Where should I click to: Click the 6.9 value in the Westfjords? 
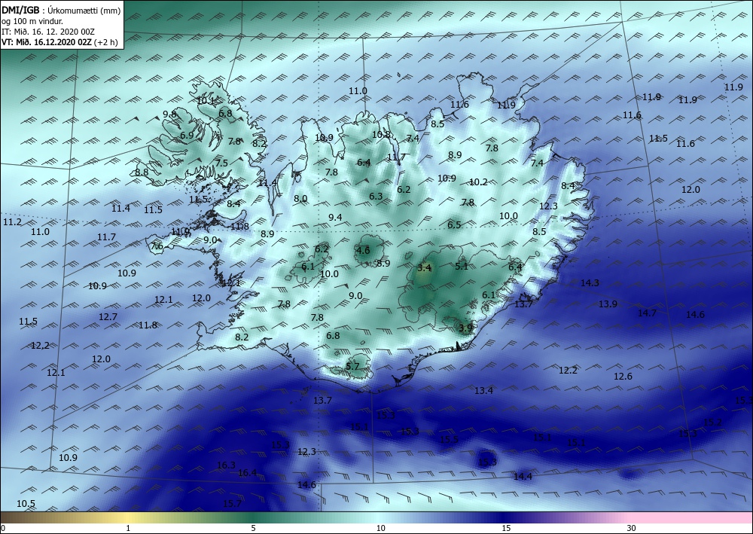[187, 136]
